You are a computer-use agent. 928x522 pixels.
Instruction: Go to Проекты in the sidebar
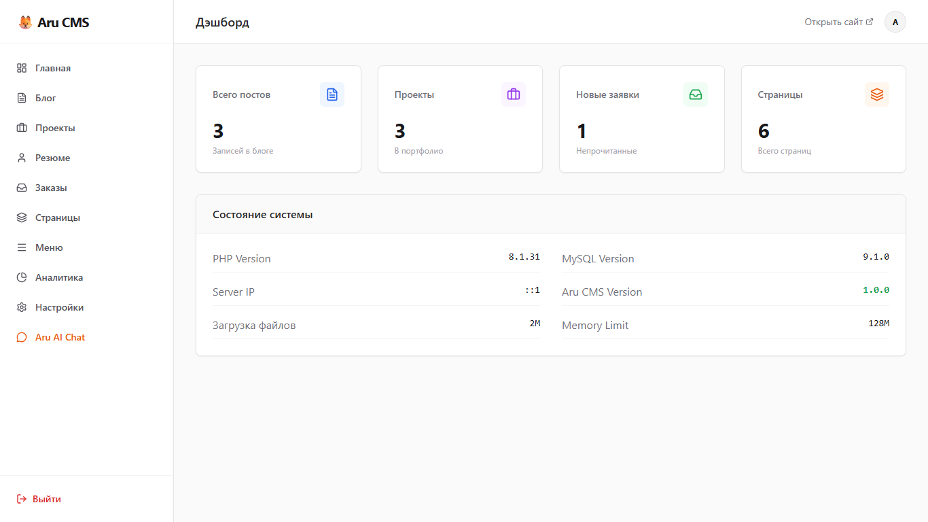point(55,128)
